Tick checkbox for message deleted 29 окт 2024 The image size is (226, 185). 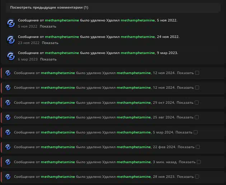[197, 103]
